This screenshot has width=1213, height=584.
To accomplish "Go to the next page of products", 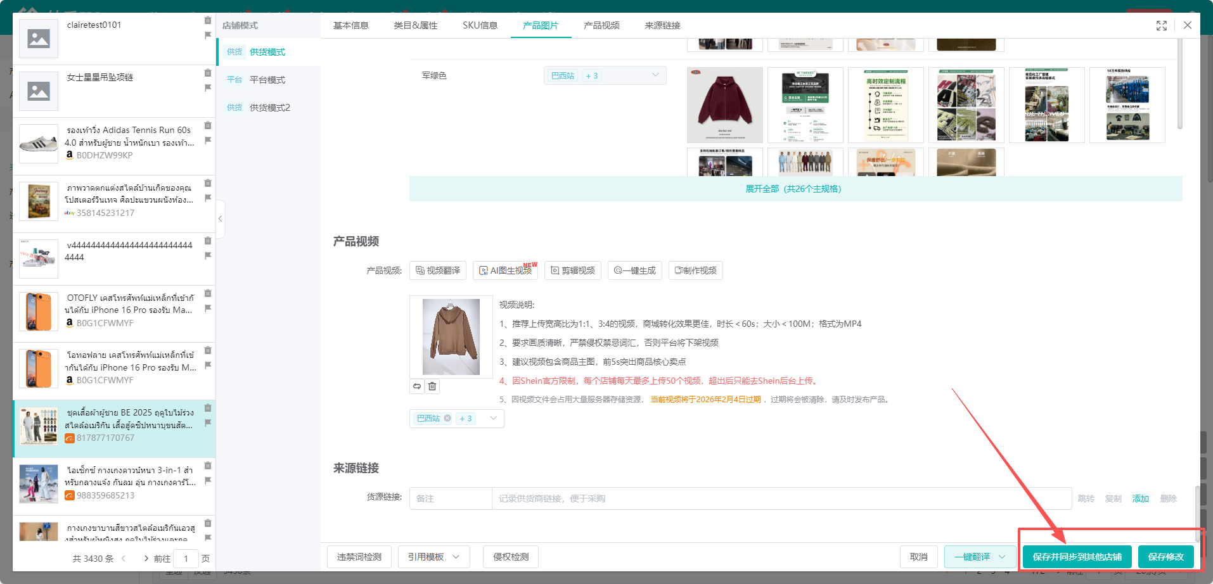I will pos(146,559).
